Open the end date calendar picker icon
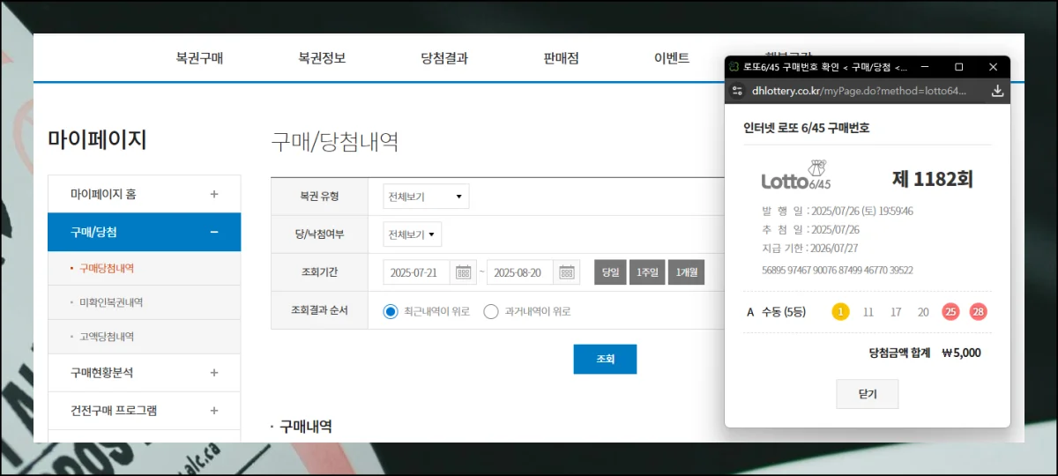 567,272
